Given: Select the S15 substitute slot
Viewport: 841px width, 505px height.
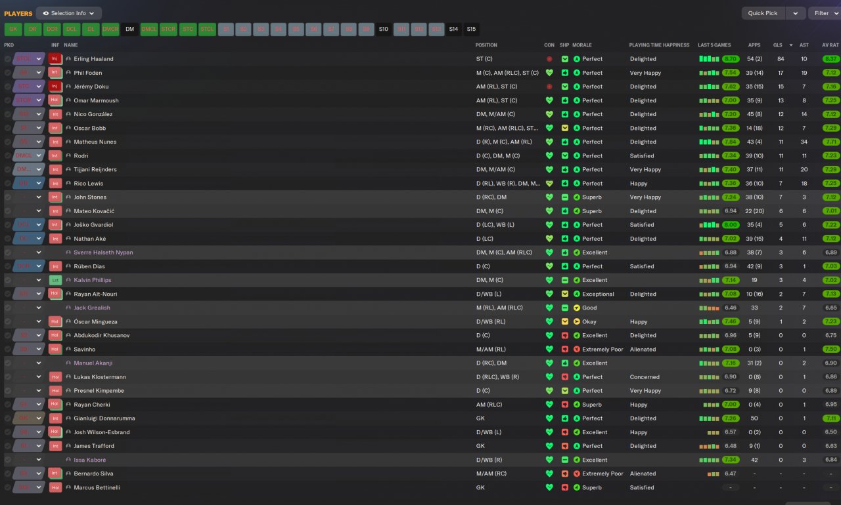Looking at the screenshot, I should pos(471,29).
